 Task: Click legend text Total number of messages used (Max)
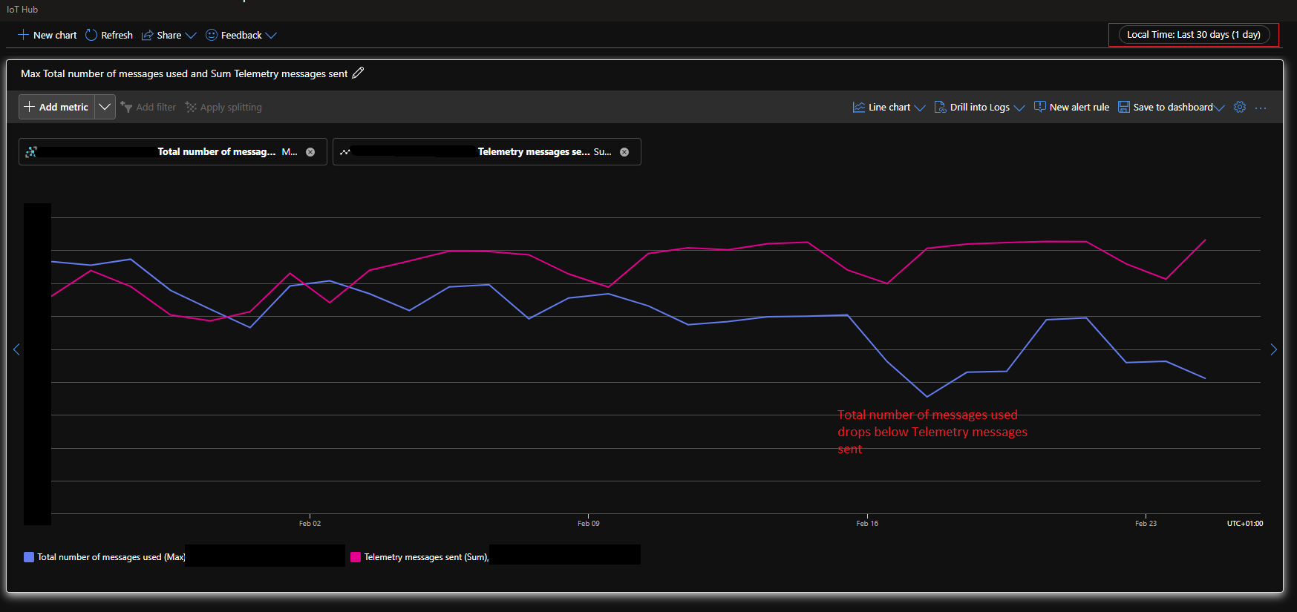click(111, 557)
